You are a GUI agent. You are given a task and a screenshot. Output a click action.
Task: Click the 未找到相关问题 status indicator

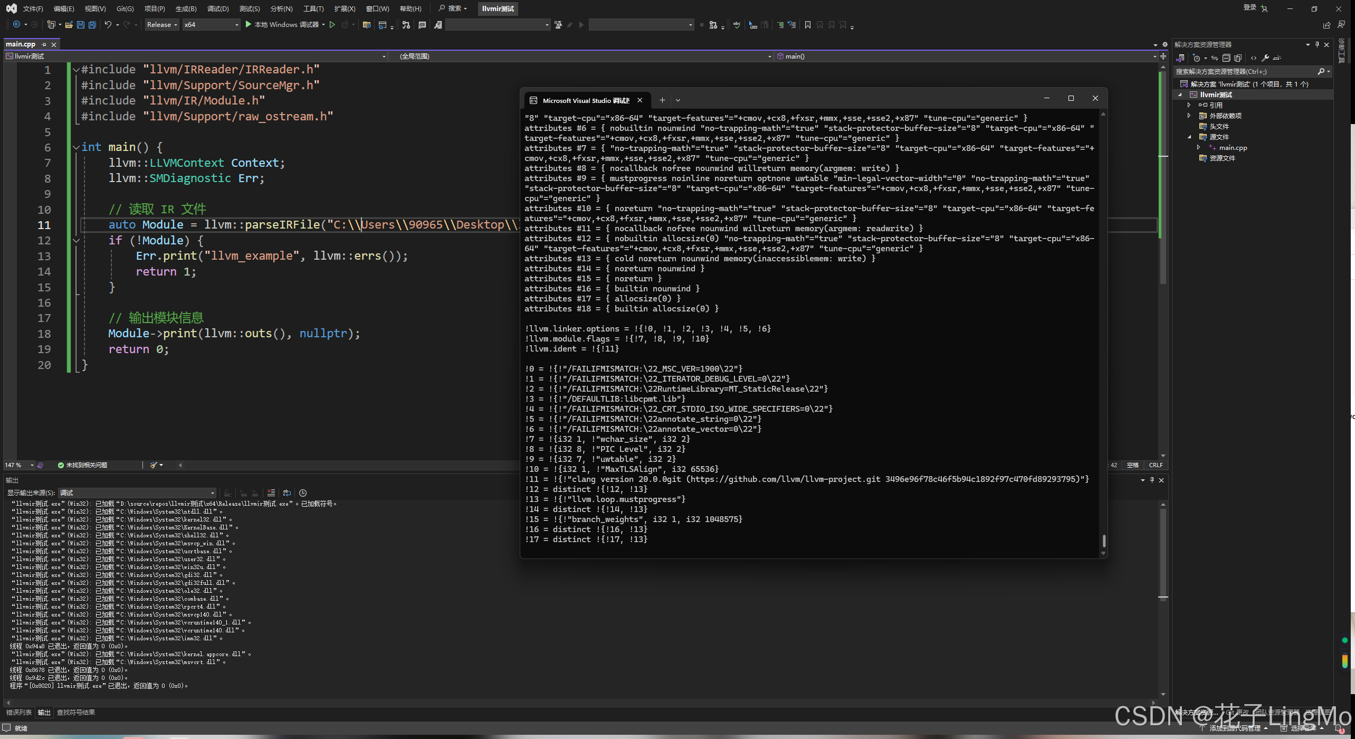pos(82,465)
